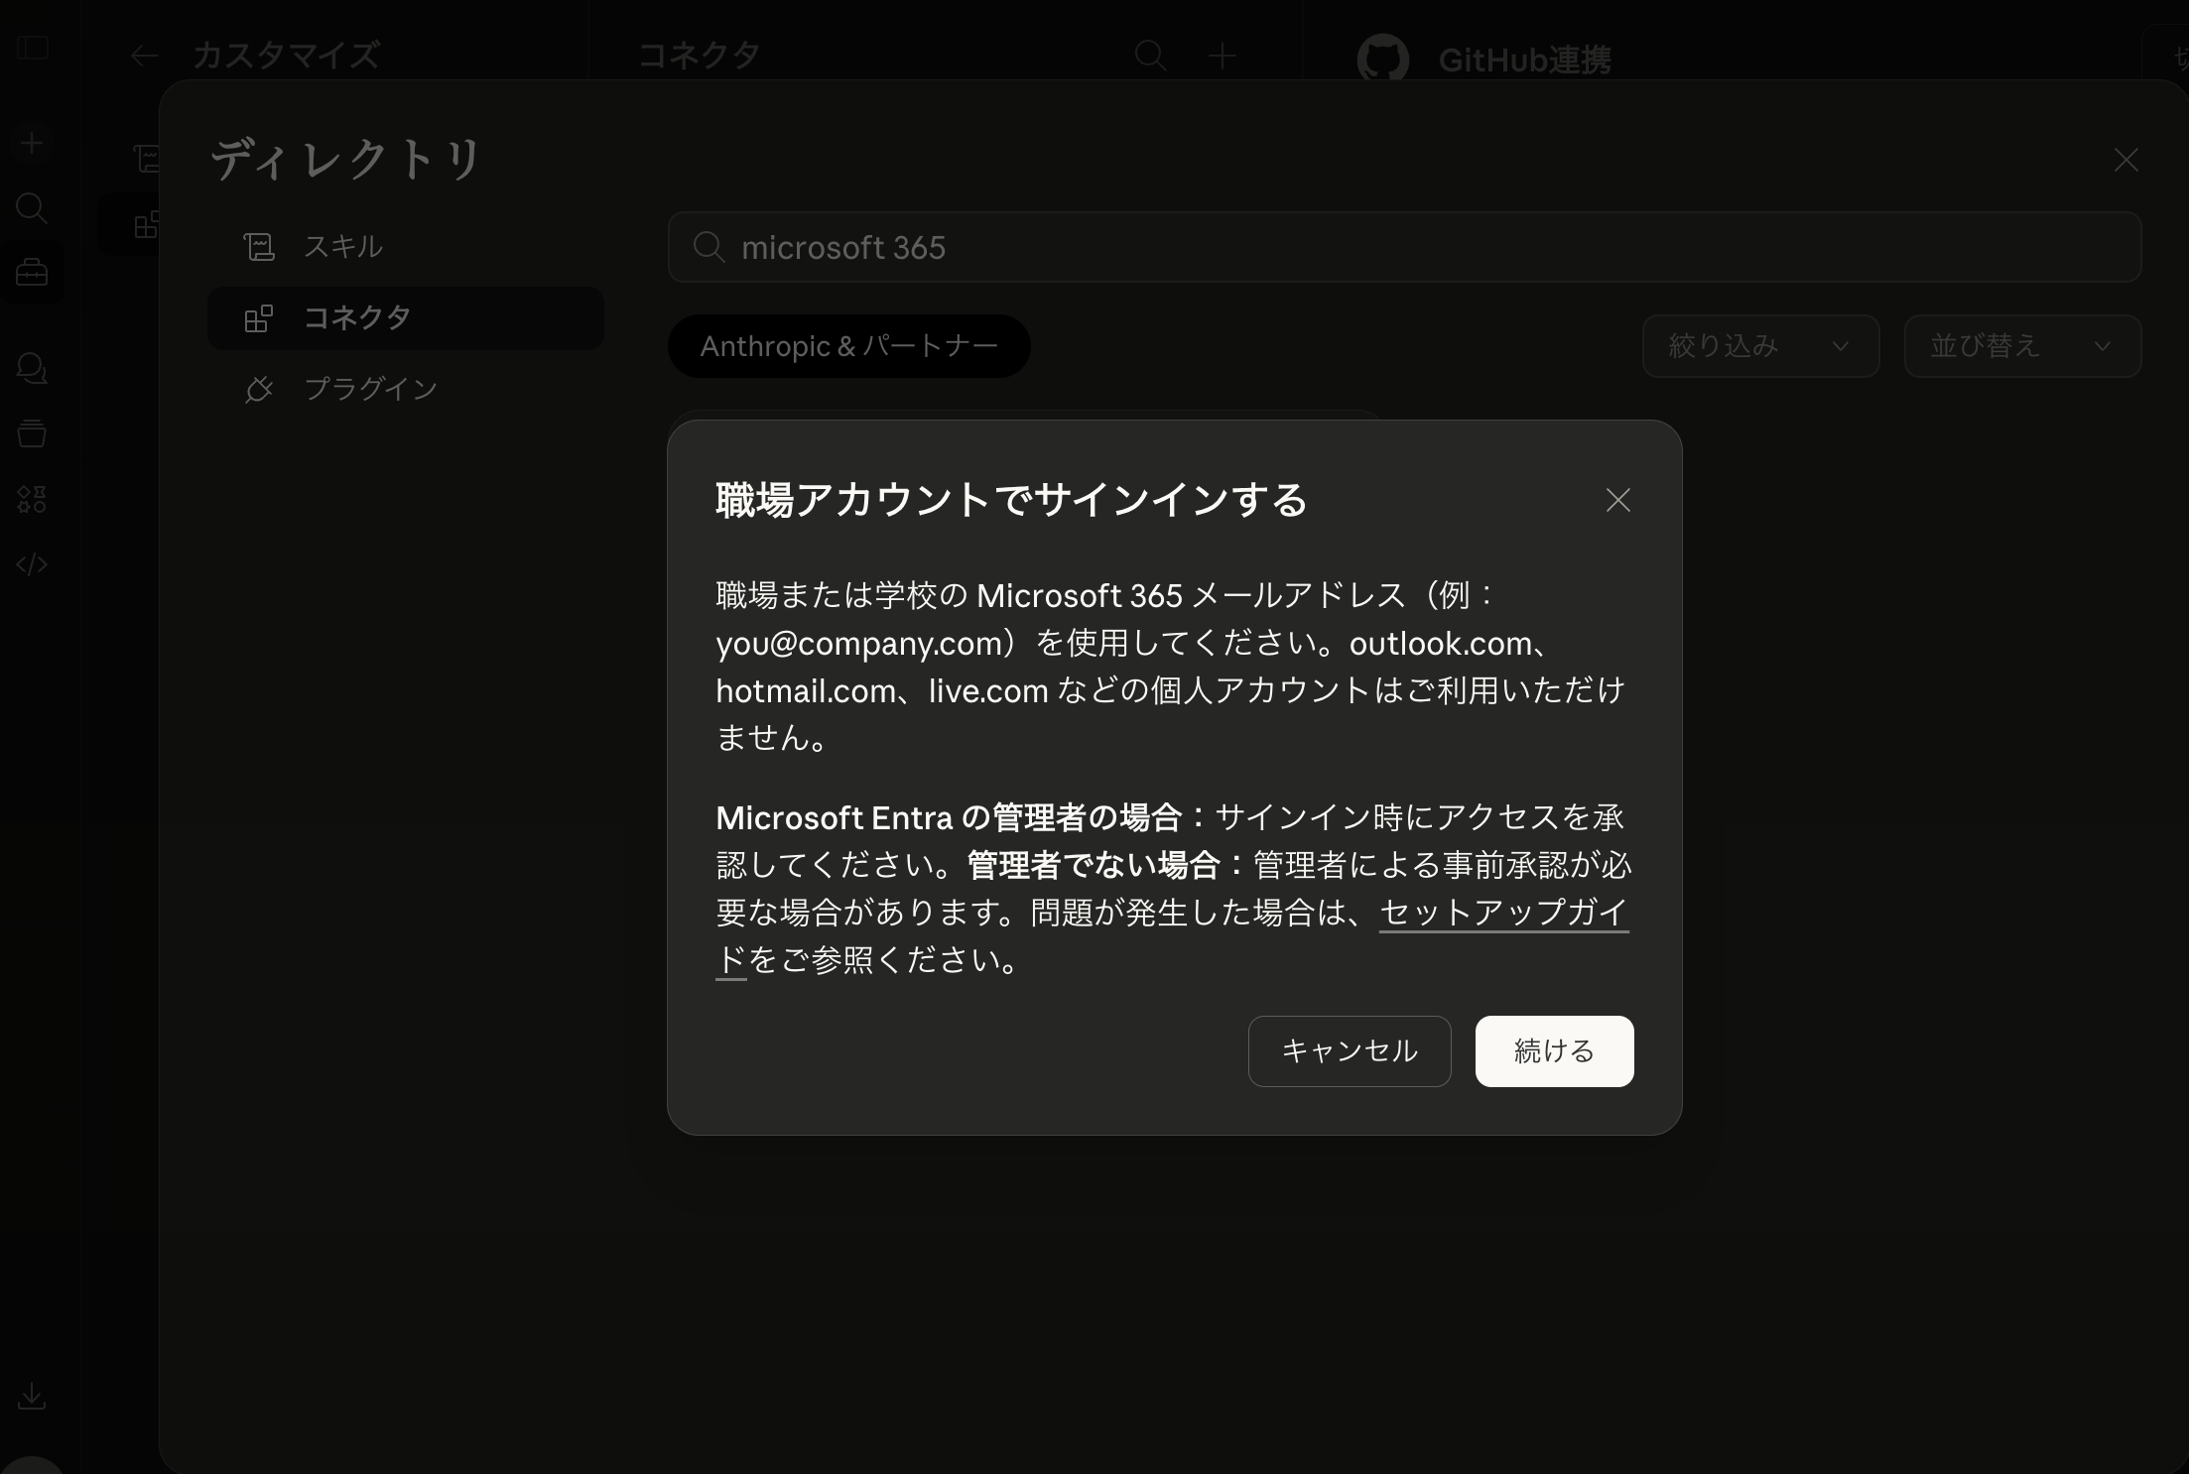Image resolution: width=2189 pixels, height=1474 pixels.
Task: Click the back arrow beside カスタマイズ
Action: [145, 56]
